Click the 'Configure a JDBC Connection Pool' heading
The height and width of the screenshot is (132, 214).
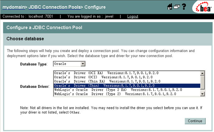(x=44, y=27)
